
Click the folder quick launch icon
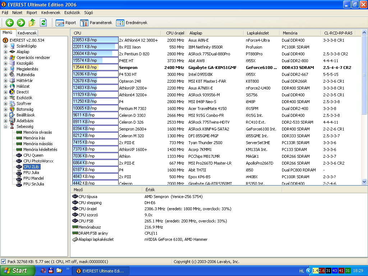59,271
